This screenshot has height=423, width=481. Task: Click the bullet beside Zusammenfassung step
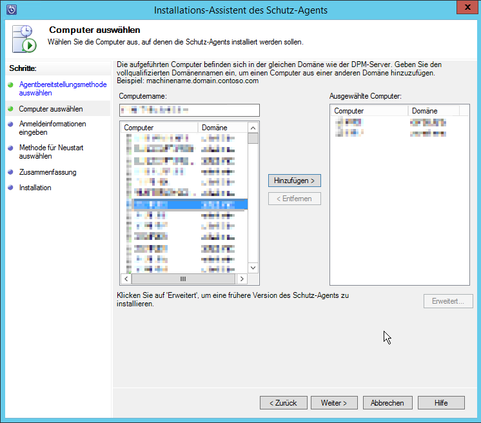[10, 172]
